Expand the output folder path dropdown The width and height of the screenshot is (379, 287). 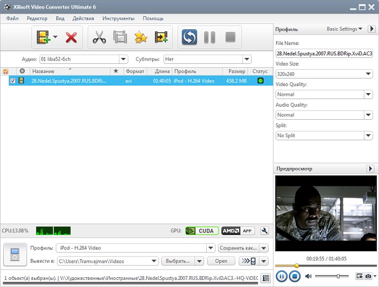[154, 261]
